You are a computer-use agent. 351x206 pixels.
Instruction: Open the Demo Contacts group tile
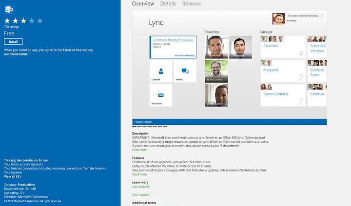tap(283, 95)
